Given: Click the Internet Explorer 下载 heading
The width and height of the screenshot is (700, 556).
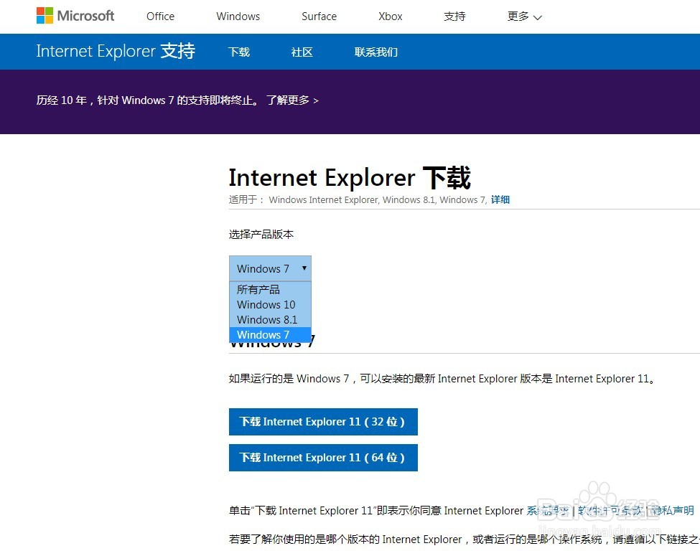Looking at the screenshot, I should point(350,177).
